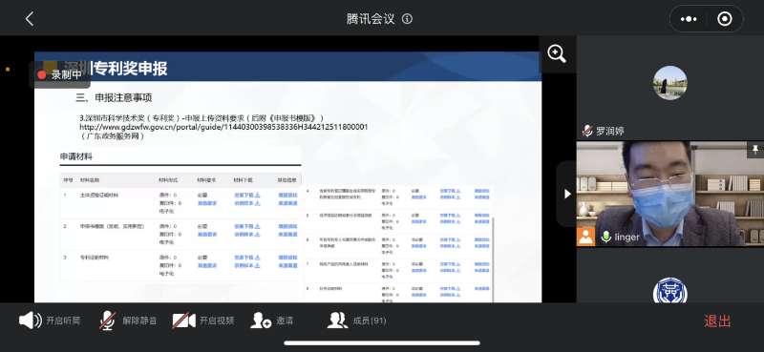Select the blue crest avatar at bottom
764x352 pixels.
(670, 291)
